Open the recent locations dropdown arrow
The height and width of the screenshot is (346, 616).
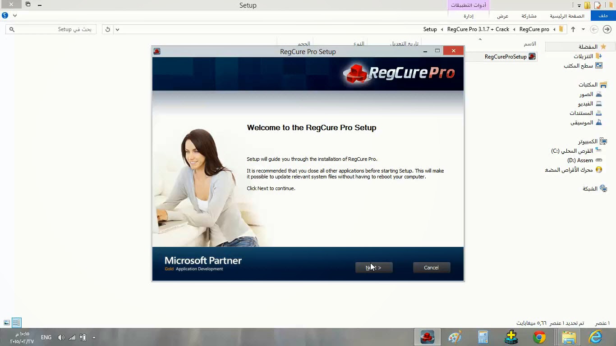583,29
